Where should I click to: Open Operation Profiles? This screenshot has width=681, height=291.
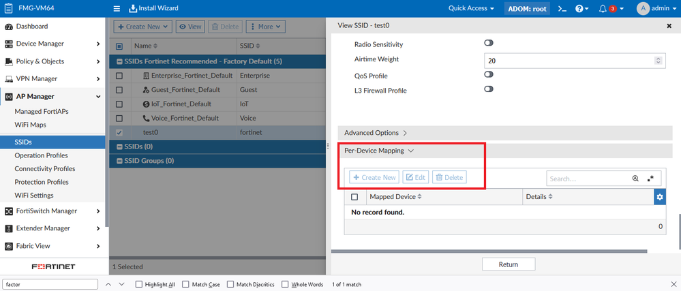[x=41, y=155]
